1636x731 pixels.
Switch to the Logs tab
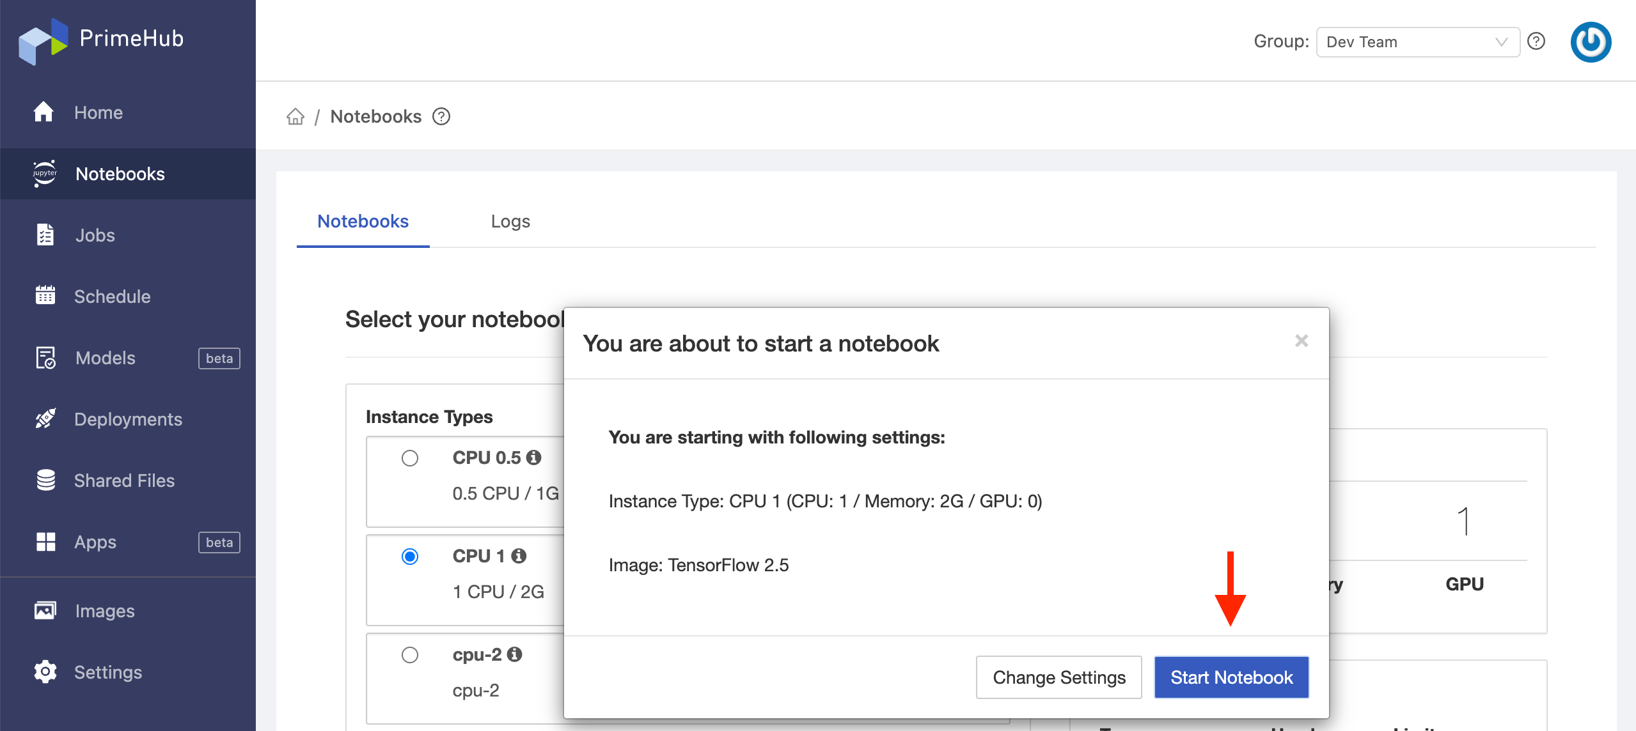point(510,221)
